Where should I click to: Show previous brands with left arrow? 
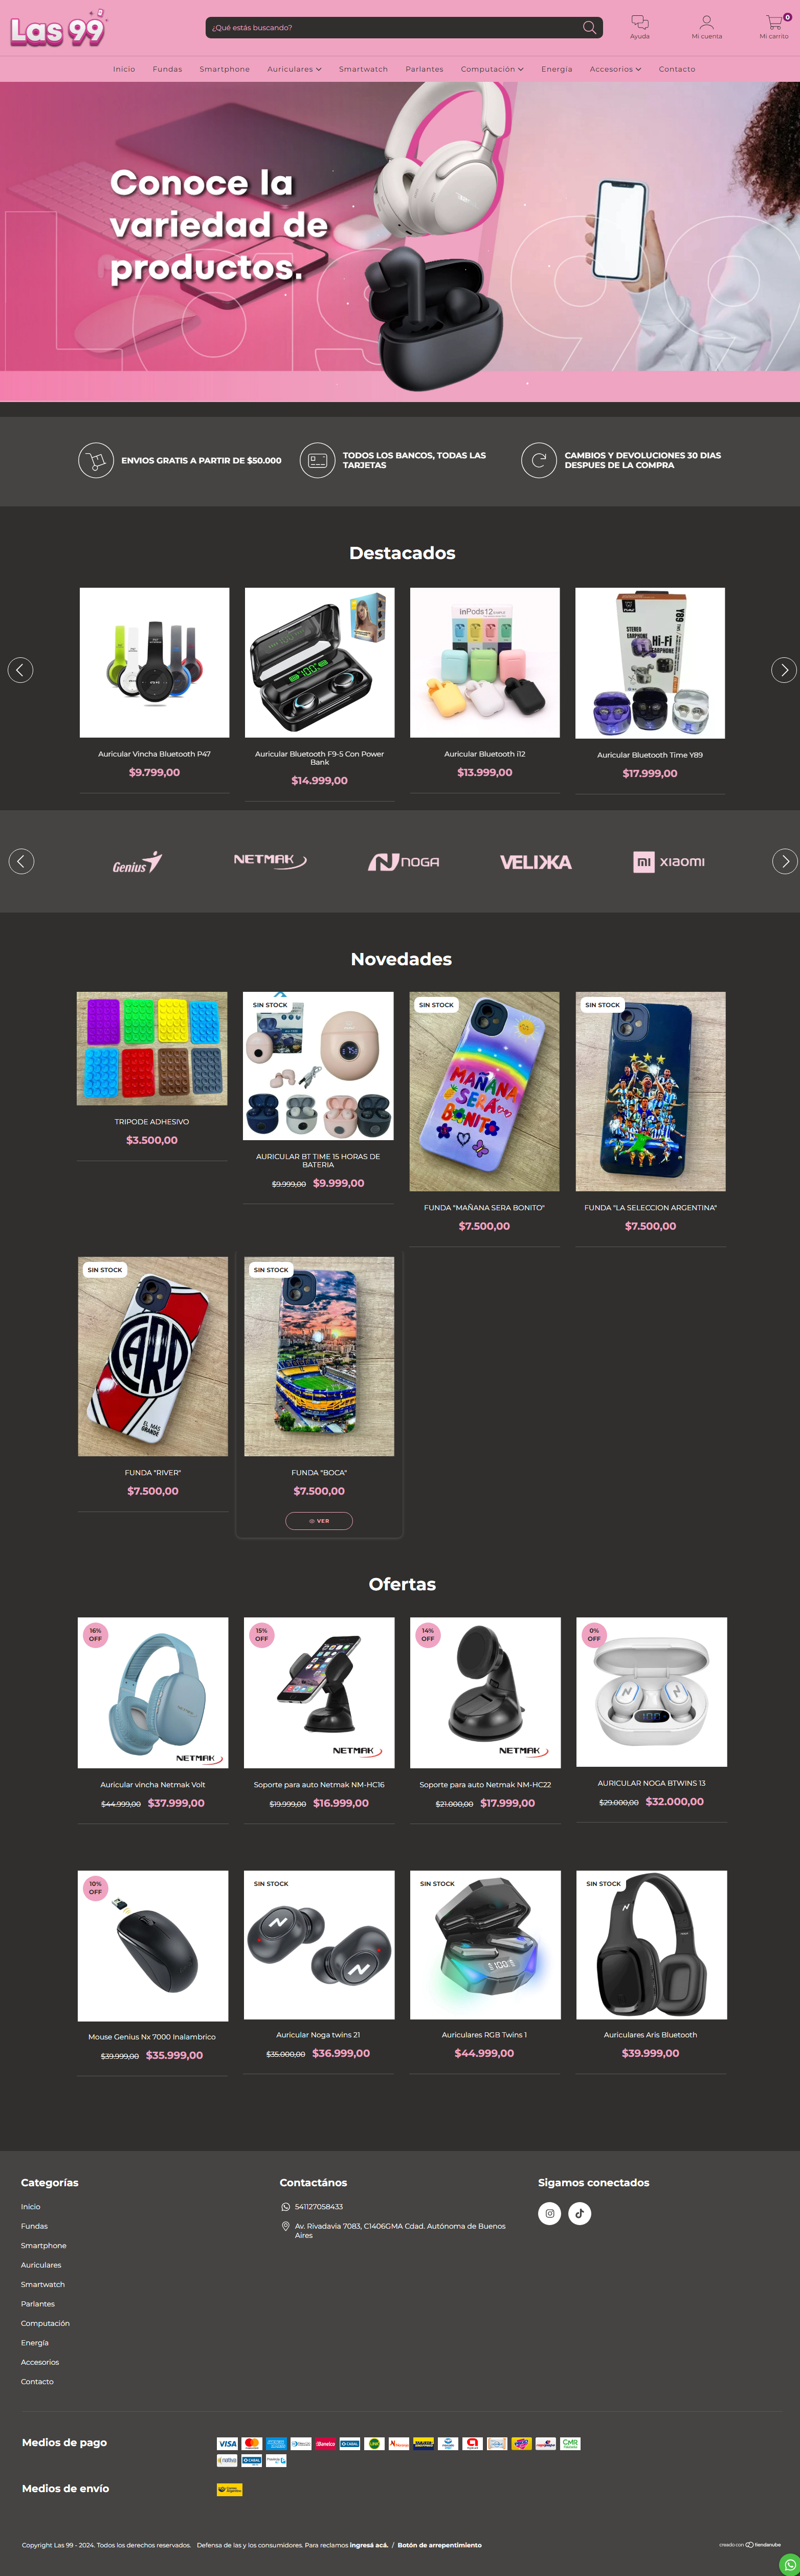point(21,861)
